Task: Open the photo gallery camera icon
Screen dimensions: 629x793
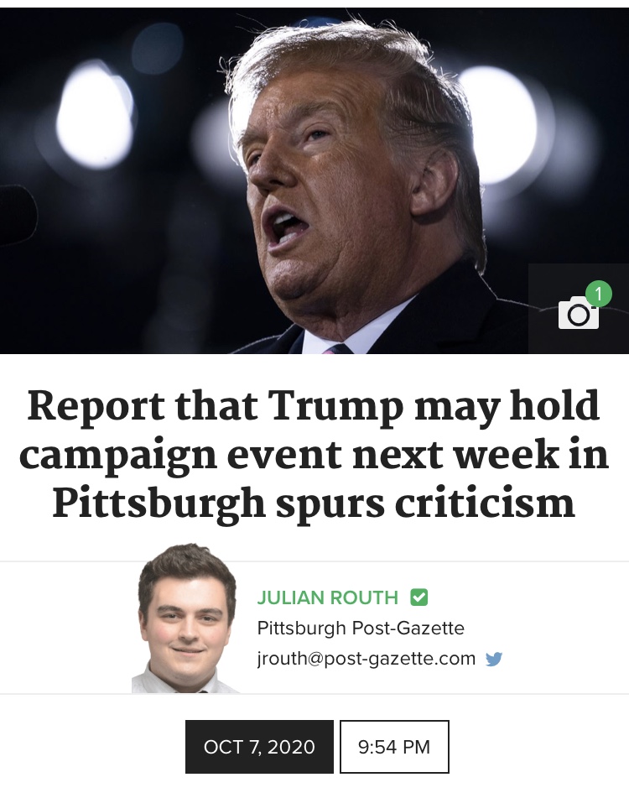Action: [x=579, y=314]
